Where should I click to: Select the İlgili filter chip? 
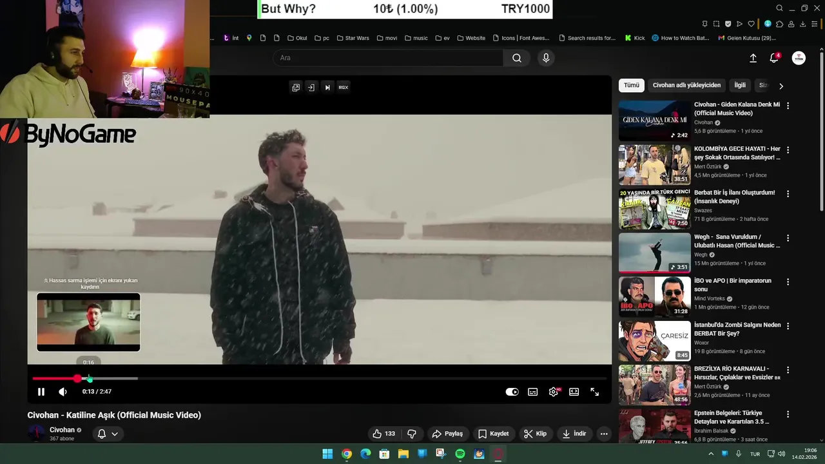point(740,85)
